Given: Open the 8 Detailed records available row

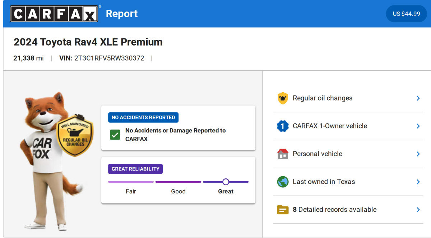Looking at the screenshot, I should pos(334,210).
